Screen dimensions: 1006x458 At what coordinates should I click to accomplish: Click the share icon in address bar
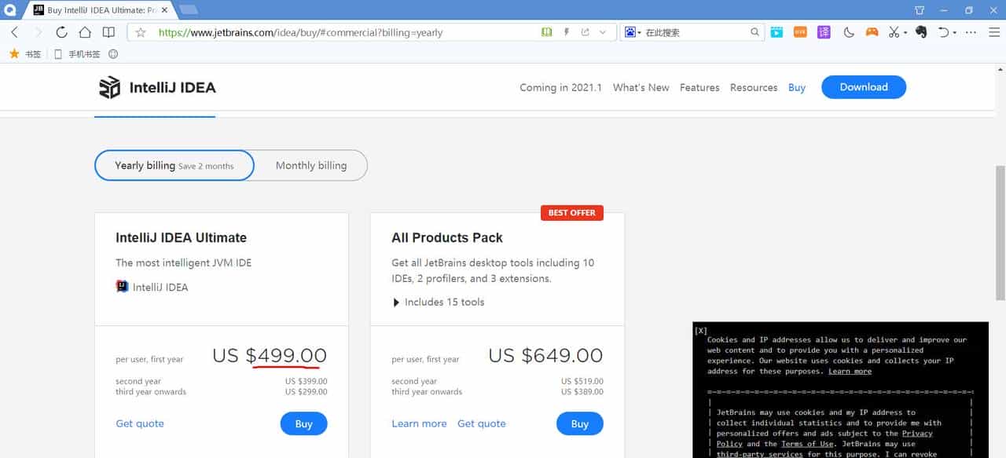pos(585,32)
